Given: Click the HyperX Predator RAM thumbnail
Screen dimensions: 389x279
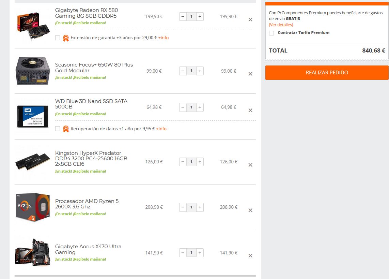Looking at the screenshot, I should (x=32, y=161).
